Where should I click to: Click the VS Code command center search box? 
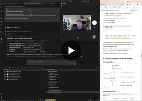point(50,1)
